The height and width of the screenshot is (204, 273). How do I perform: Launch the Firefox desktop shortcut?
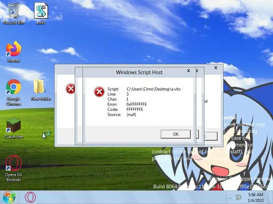pos(13,52)
